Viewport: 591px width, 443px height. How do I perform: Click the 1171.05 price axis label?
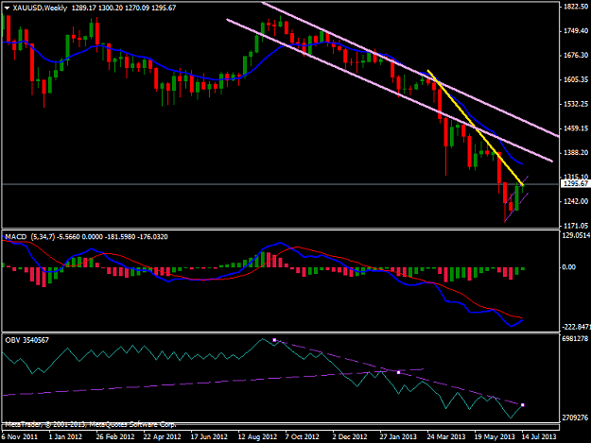coord(576,226)
